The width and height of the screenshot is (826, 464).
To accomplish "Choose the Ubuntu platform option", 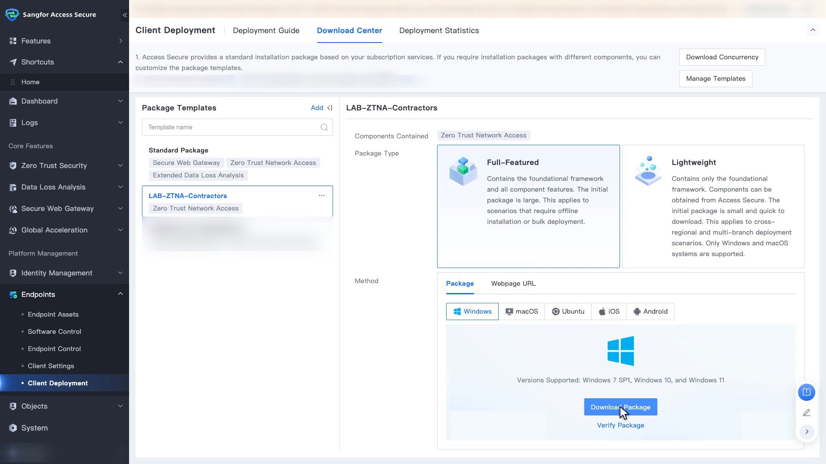I will [568, 311].
